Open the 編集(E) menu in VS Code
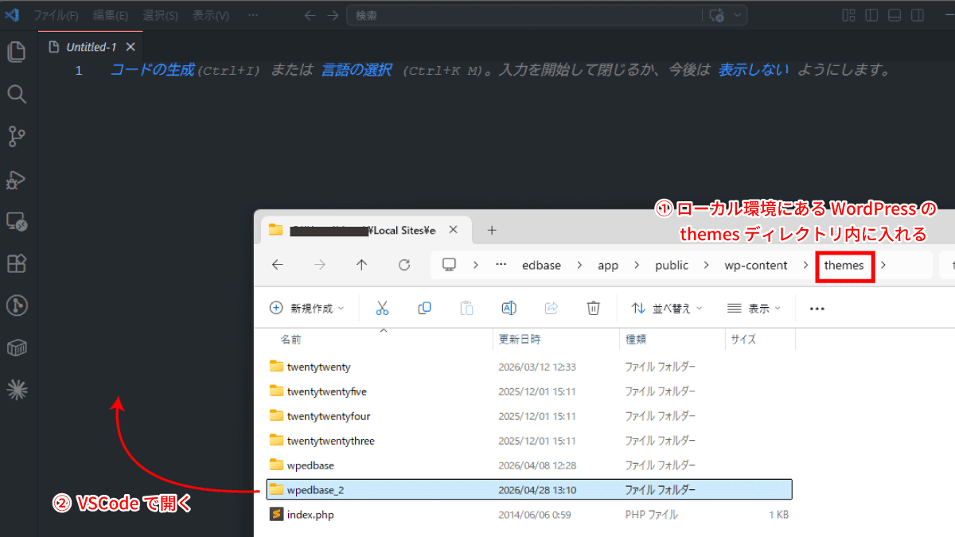The width and height of the screenshot is (955, 537). [110, 15]
